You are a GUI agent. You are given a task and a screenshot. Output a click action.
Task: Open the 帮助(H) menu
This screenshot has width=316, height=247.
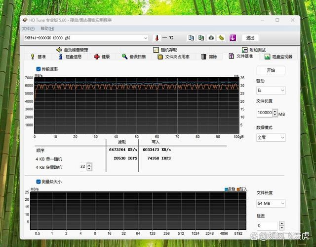tap(47, 29)
